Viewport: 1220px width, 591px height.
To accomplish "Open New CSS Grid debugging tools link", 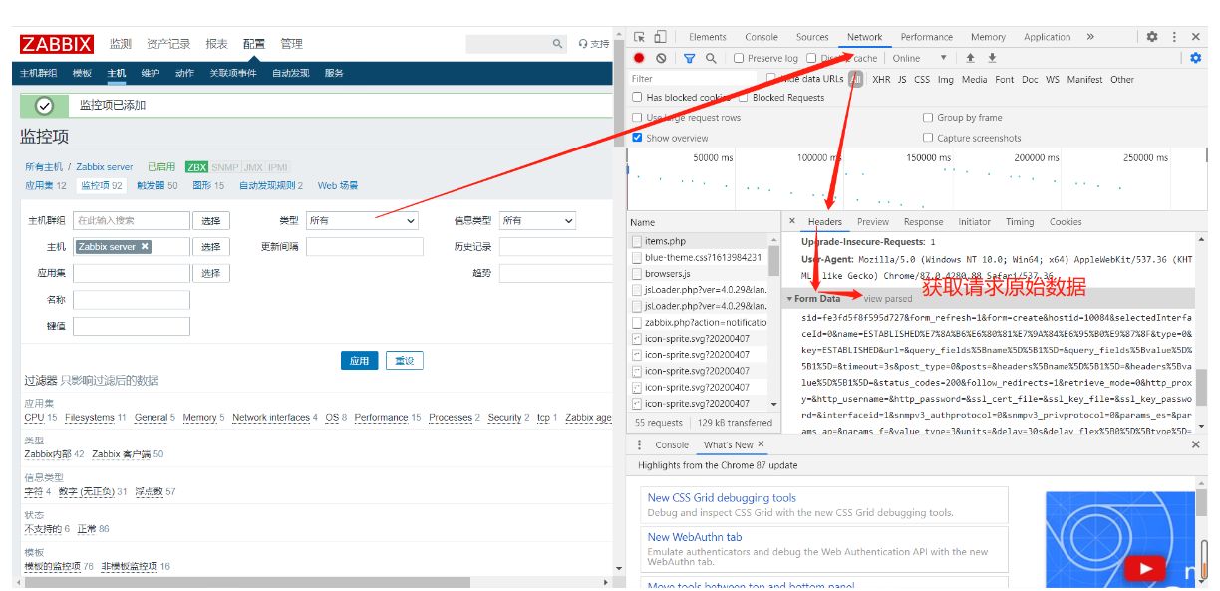I will [x=722, y=498].
